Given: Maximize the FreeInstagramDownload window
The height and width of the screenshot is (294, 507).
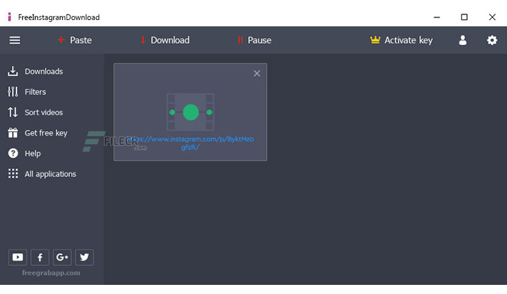Looking at the screenshot, I should coord(465,17).
